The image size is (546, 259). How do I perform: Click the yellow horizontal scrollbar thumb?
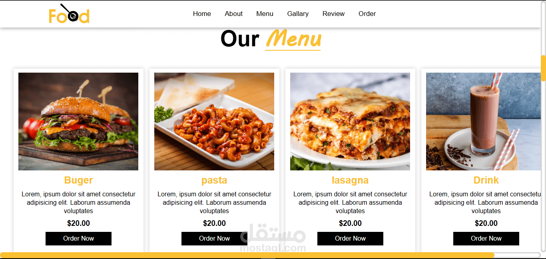(247, 255)
